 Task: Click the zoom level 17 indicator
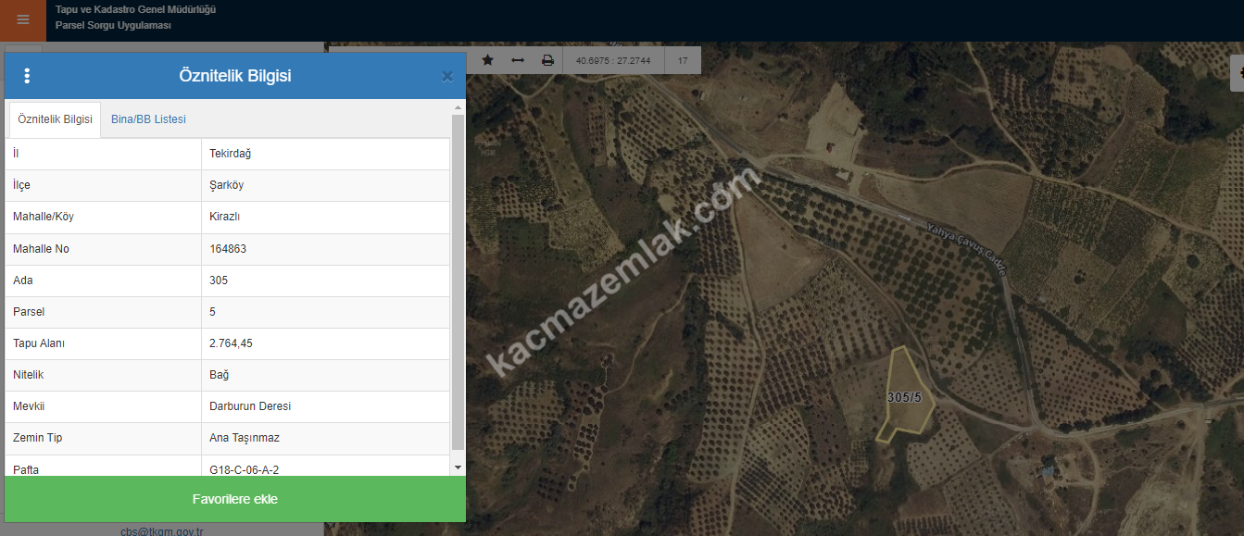click(x=683, y=60)
